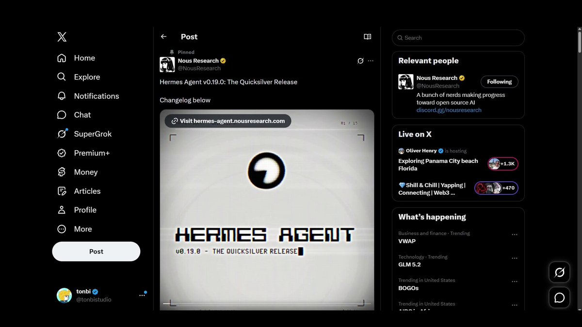Click Nous Research gold verified badge on post
This screenshot has width=582, height=327.
tap(223, 61)
